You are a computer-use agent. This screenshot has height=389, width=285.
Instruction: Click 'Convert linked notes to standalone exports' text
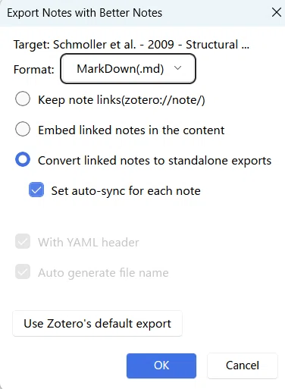coord(155,161)
